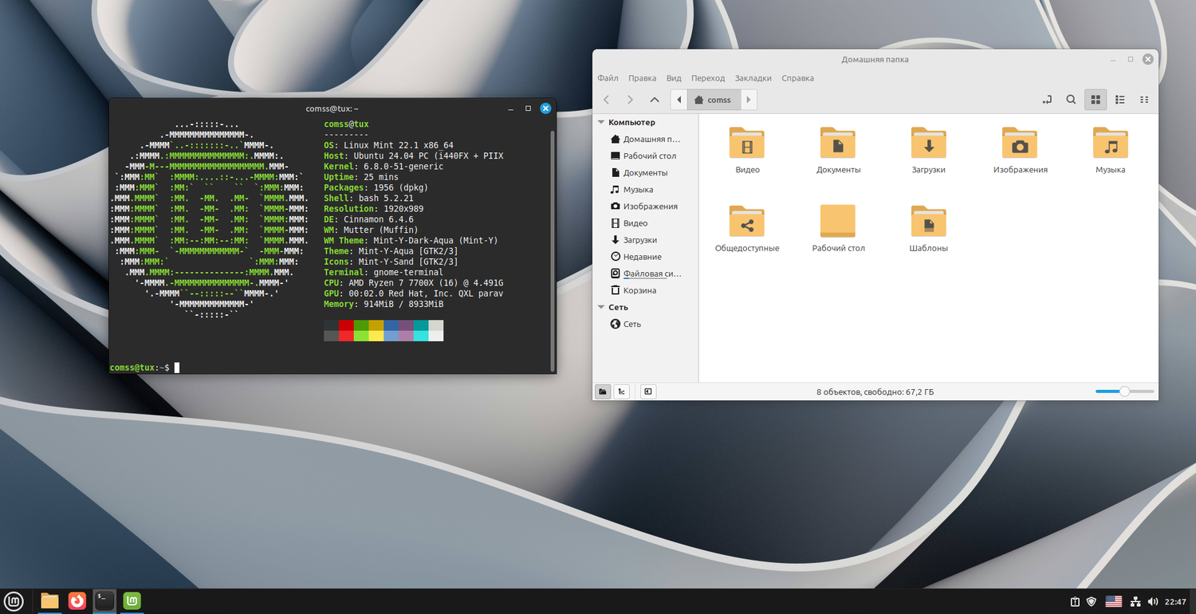Click the right path arrow beside comss
This screenshot has width=1196, height=614.
[x=748, y=100]
